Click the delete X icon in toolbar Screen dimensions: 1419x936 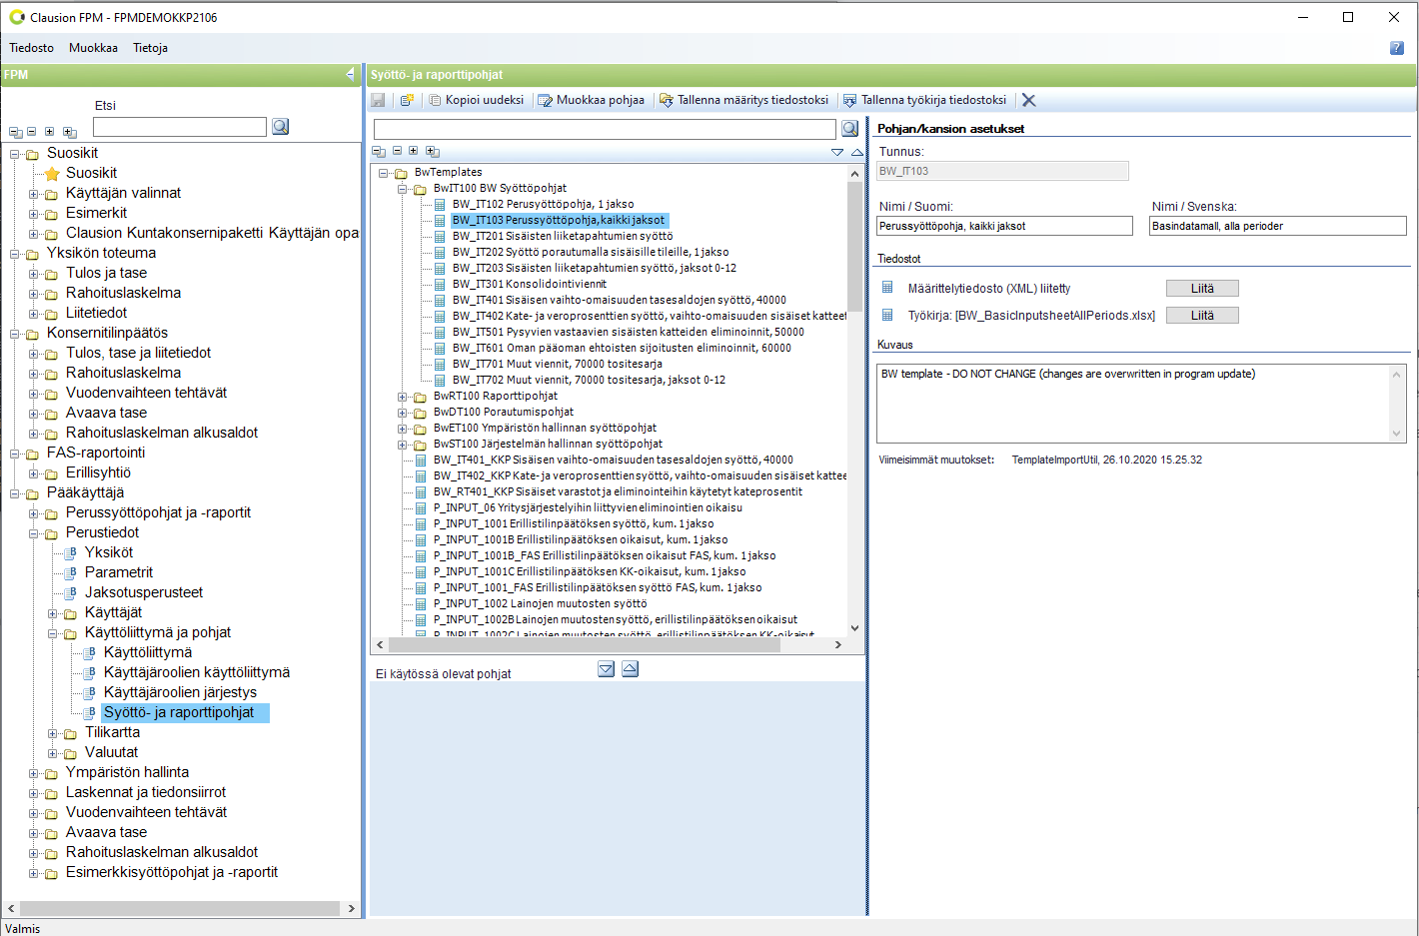[1028, 100]
